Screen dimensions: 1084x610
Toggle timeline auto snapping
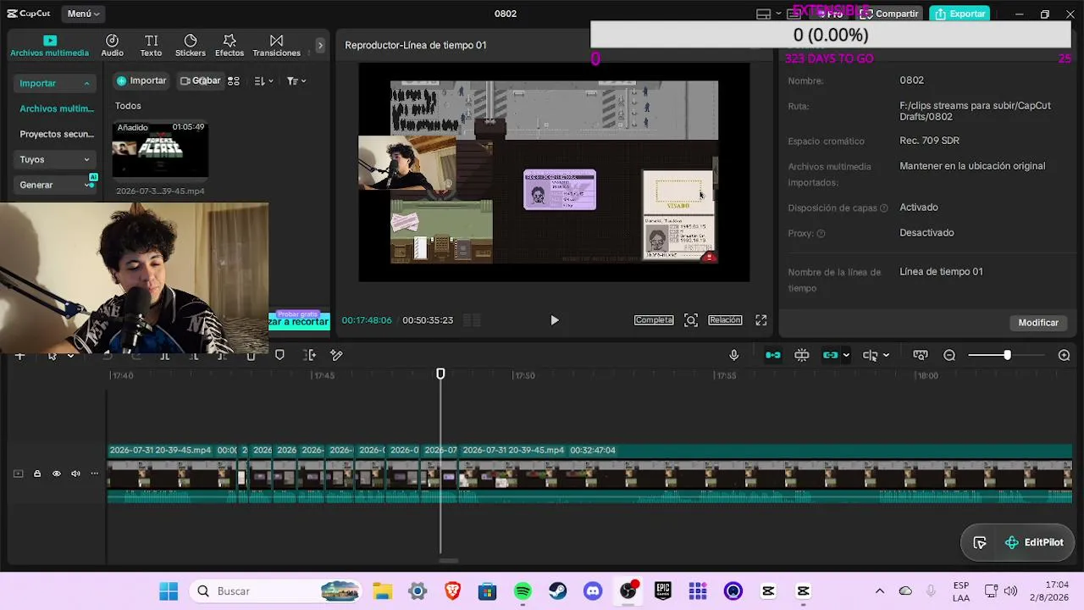click(801, 355)
